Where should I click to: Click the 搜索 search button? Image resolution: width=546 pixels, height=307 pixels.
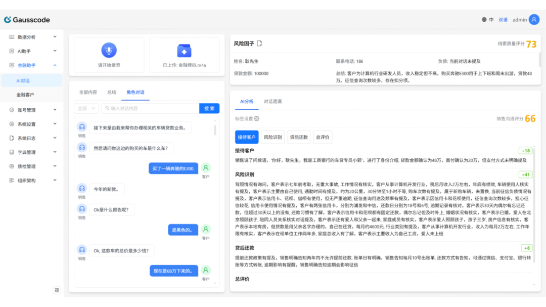(209, 108)
